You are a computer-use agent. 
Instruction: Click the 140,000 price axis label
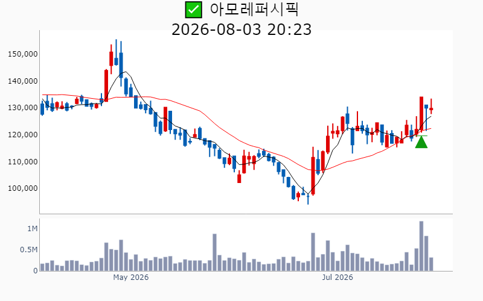tap(22, 81)
